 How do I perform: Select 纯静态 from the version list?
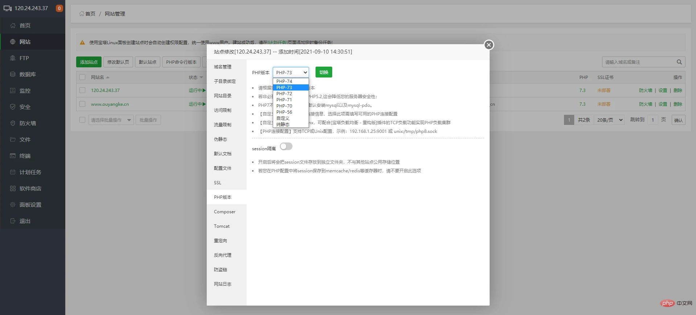pos(291,124)
